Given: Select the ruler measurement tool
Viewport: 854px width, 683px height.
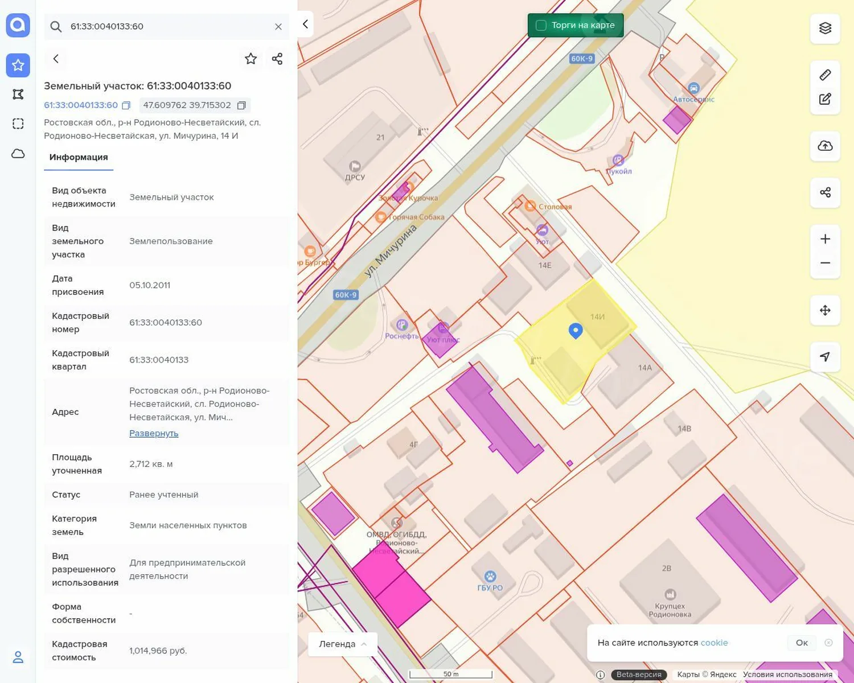Looking at the screenshot, I should pyautogui.click(x=825, y=75).
